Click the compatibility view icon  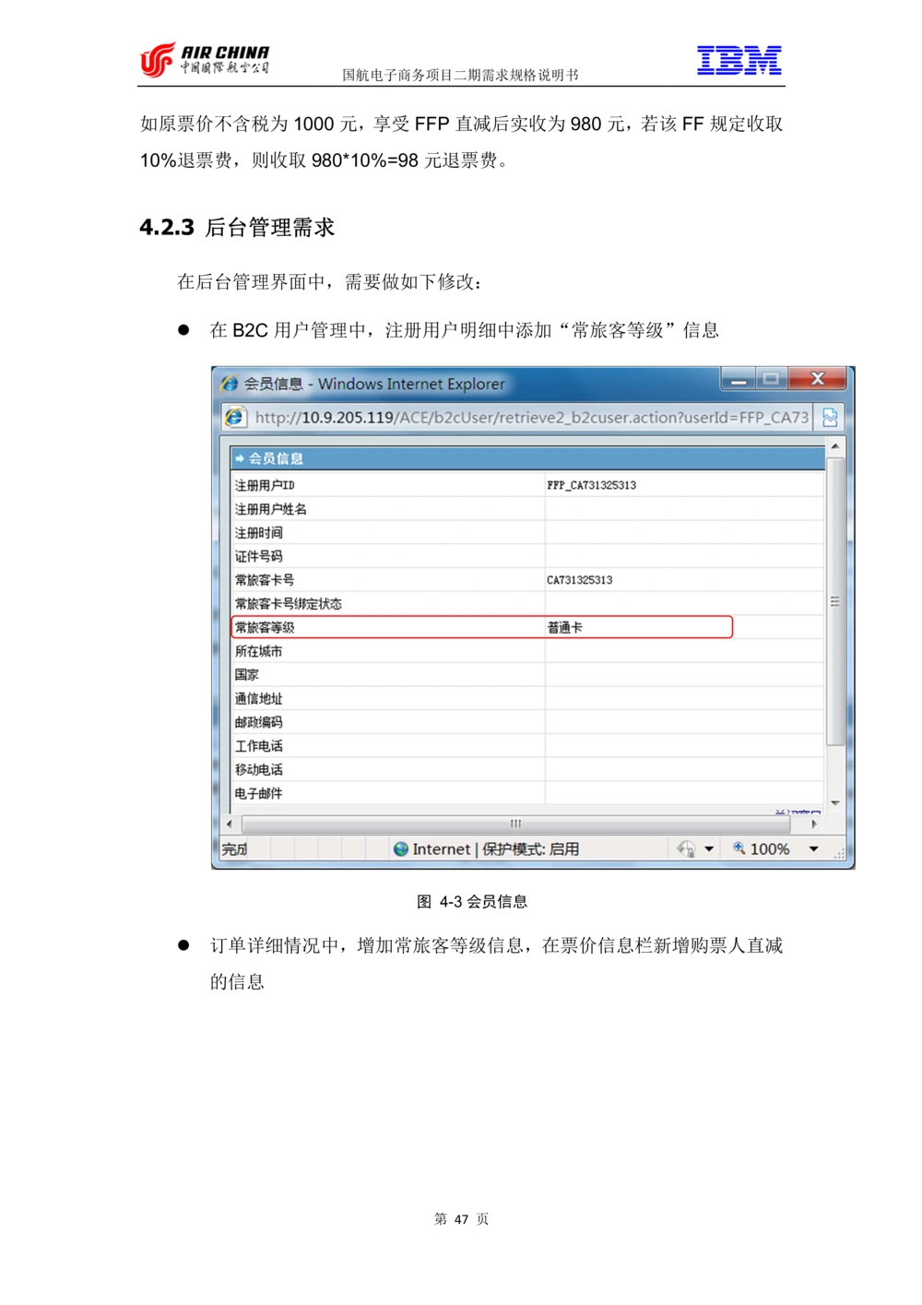tap(830, 418)
